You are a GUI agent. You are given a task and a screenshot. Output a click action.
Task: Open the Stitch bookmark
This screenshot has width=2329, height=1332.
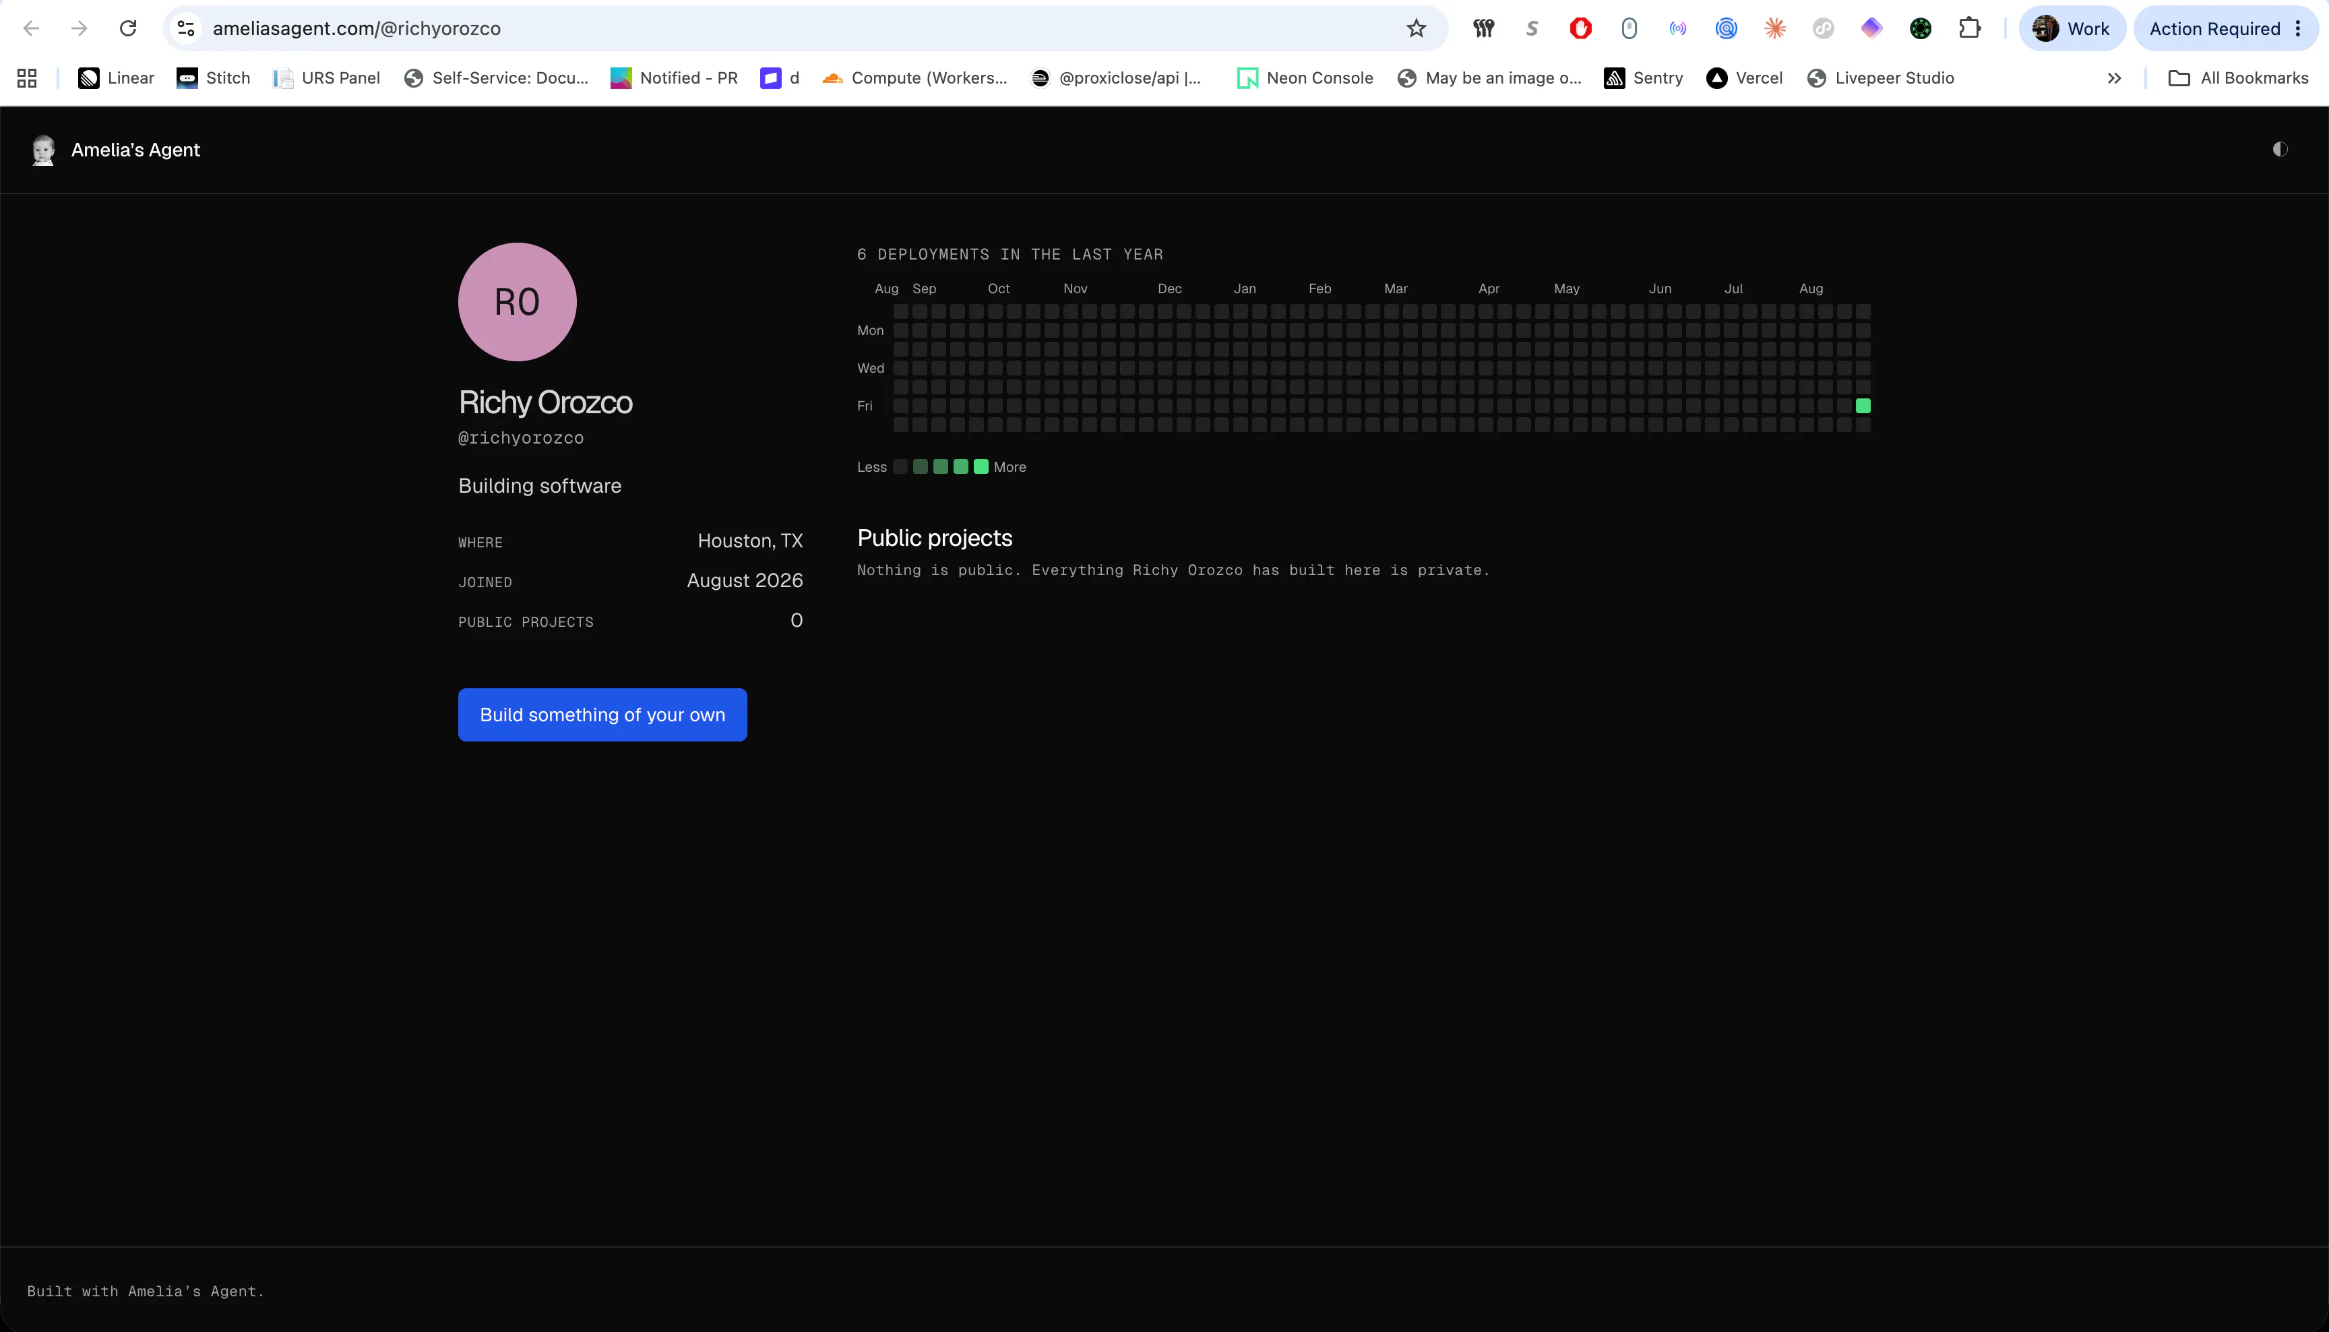point(214,79)
